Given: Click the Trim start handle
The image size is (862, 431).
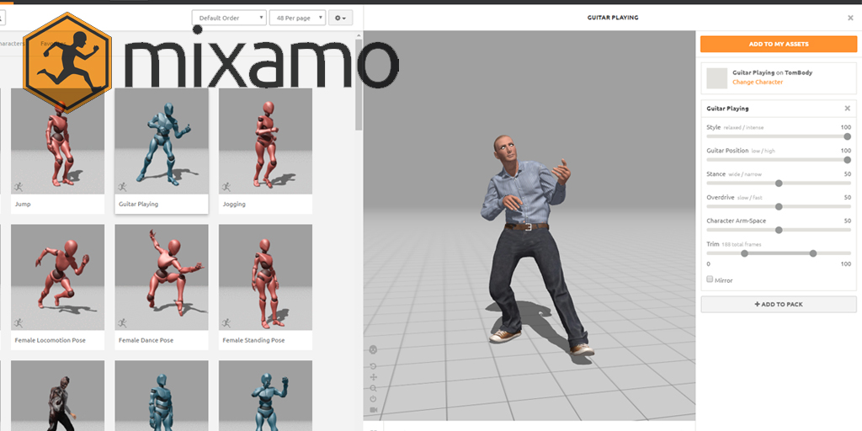Looking at the screenshot, I should pyautogui.click(x=744, y=253).
